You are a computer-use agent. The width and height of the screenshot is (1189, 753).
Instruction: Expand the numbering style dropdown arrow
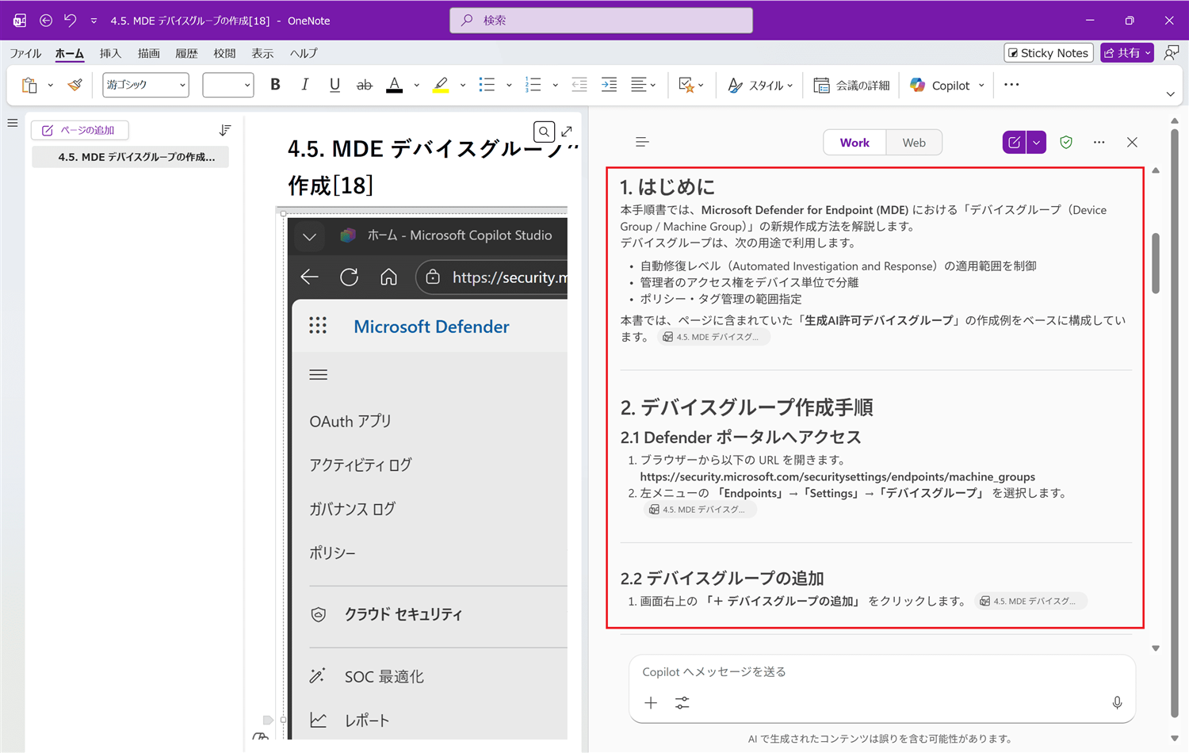(x=555, y=85)
